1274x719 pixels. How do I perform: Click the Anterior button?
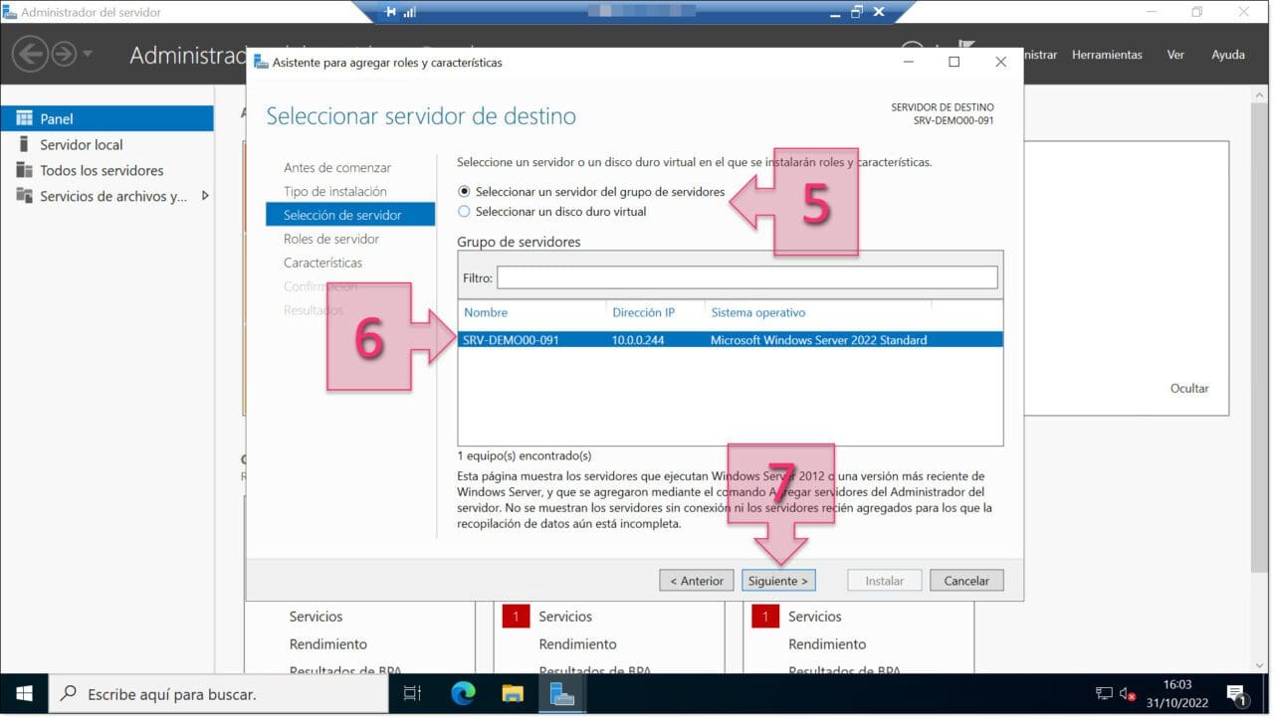pyautogui.click(x=697, y=581)
